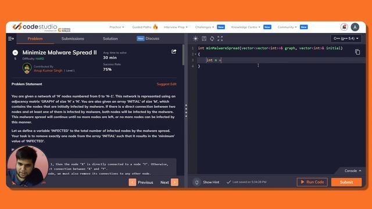Open the Practice dropdown menu
372x209 pixels.
[116, 27]
